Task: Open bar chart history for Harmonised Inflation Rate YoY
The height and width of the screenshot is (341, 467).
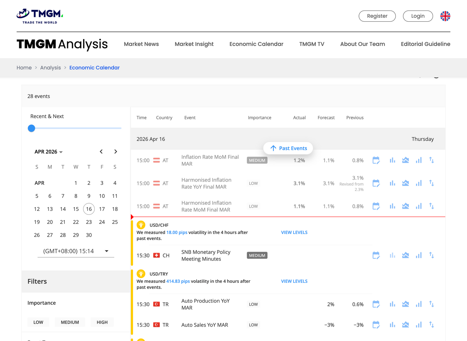Action: 393,183
